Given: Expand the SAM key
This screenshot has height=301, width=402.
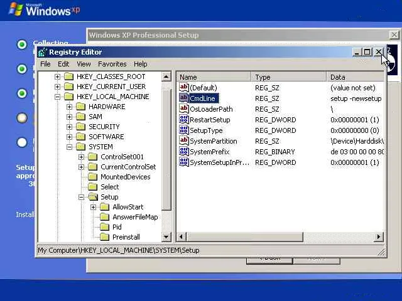Looking at the screenshot, I should (x=69, y=117).
